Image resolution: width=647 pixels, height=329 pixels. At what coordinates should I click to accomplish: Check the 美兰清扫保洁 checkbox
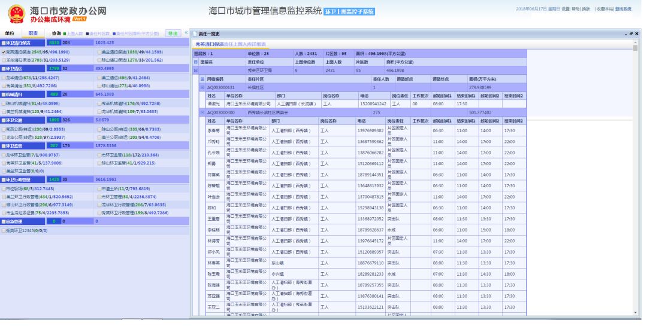99,52
